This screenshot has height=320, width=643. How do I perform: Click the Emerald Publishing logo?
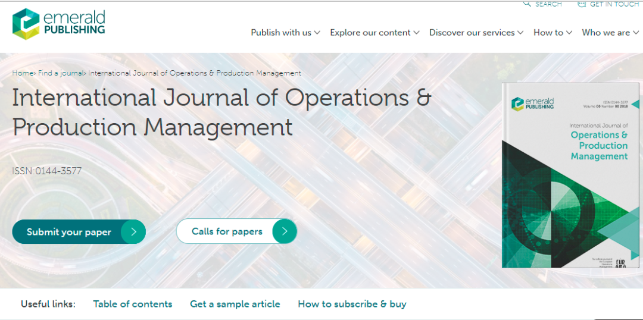coord(58,24)
